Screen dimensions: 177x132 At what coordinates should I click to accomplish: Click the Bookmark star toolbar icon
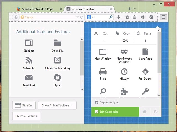[x=127, y=17]
